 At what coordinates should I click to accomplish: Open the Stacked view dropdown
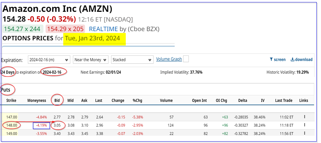pyautogui.click(x=132, y=60)
